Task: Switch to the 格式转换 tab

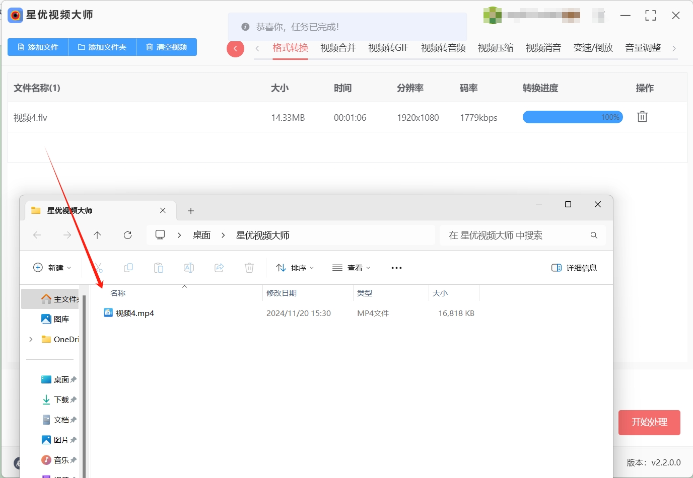Action: tap(290, 48)
